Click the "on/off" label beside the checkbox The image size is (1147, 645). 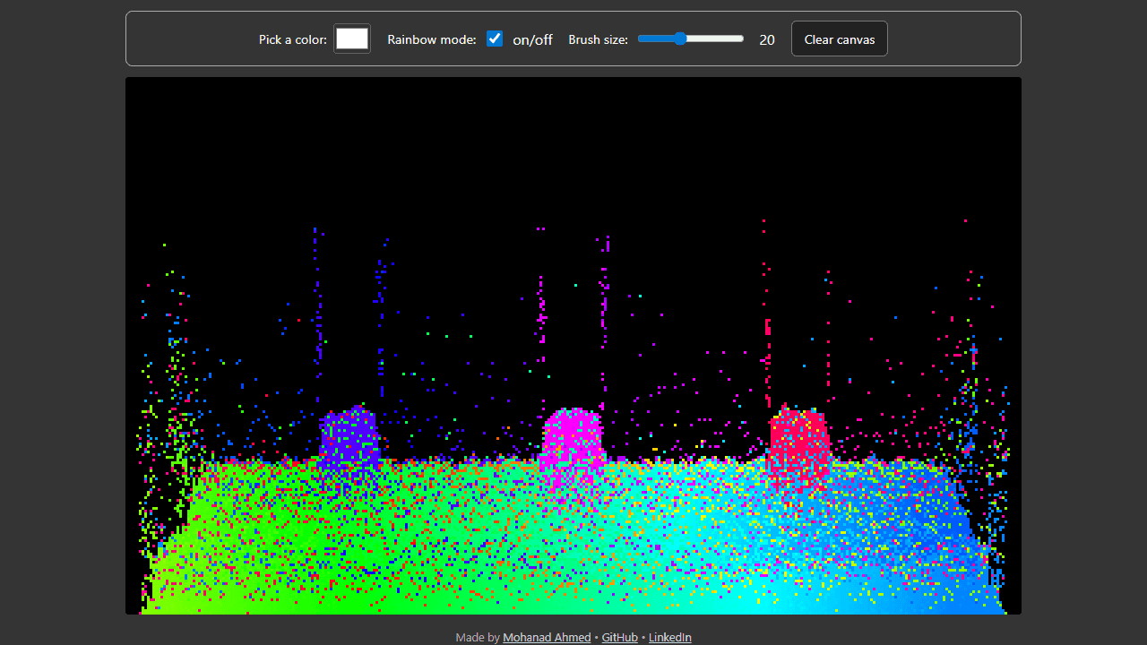coord(532,39)
